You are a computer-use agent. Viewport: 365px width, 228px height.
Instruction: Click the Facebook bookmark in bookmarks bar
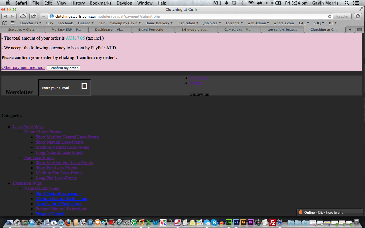coord(65,23)
